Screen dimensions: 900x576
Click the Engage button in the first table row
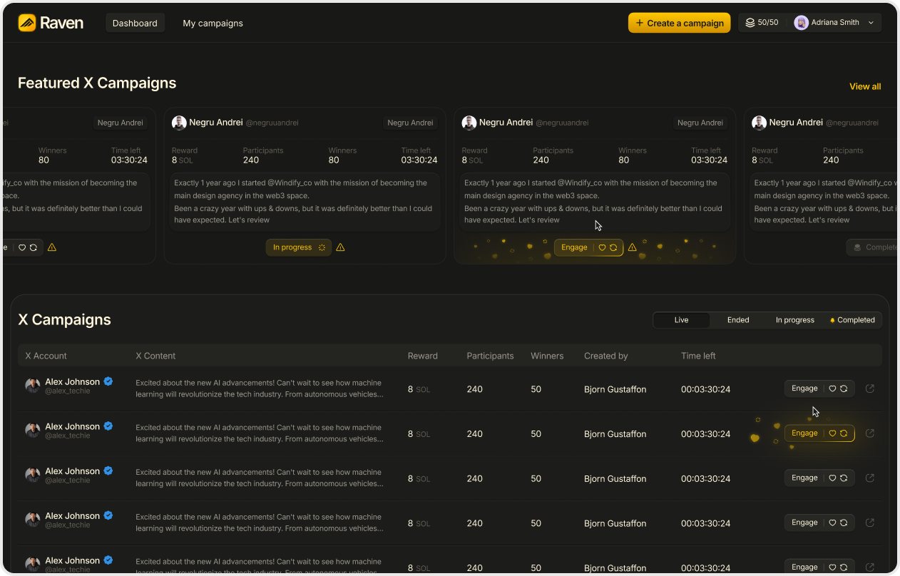tap(819, 389)
